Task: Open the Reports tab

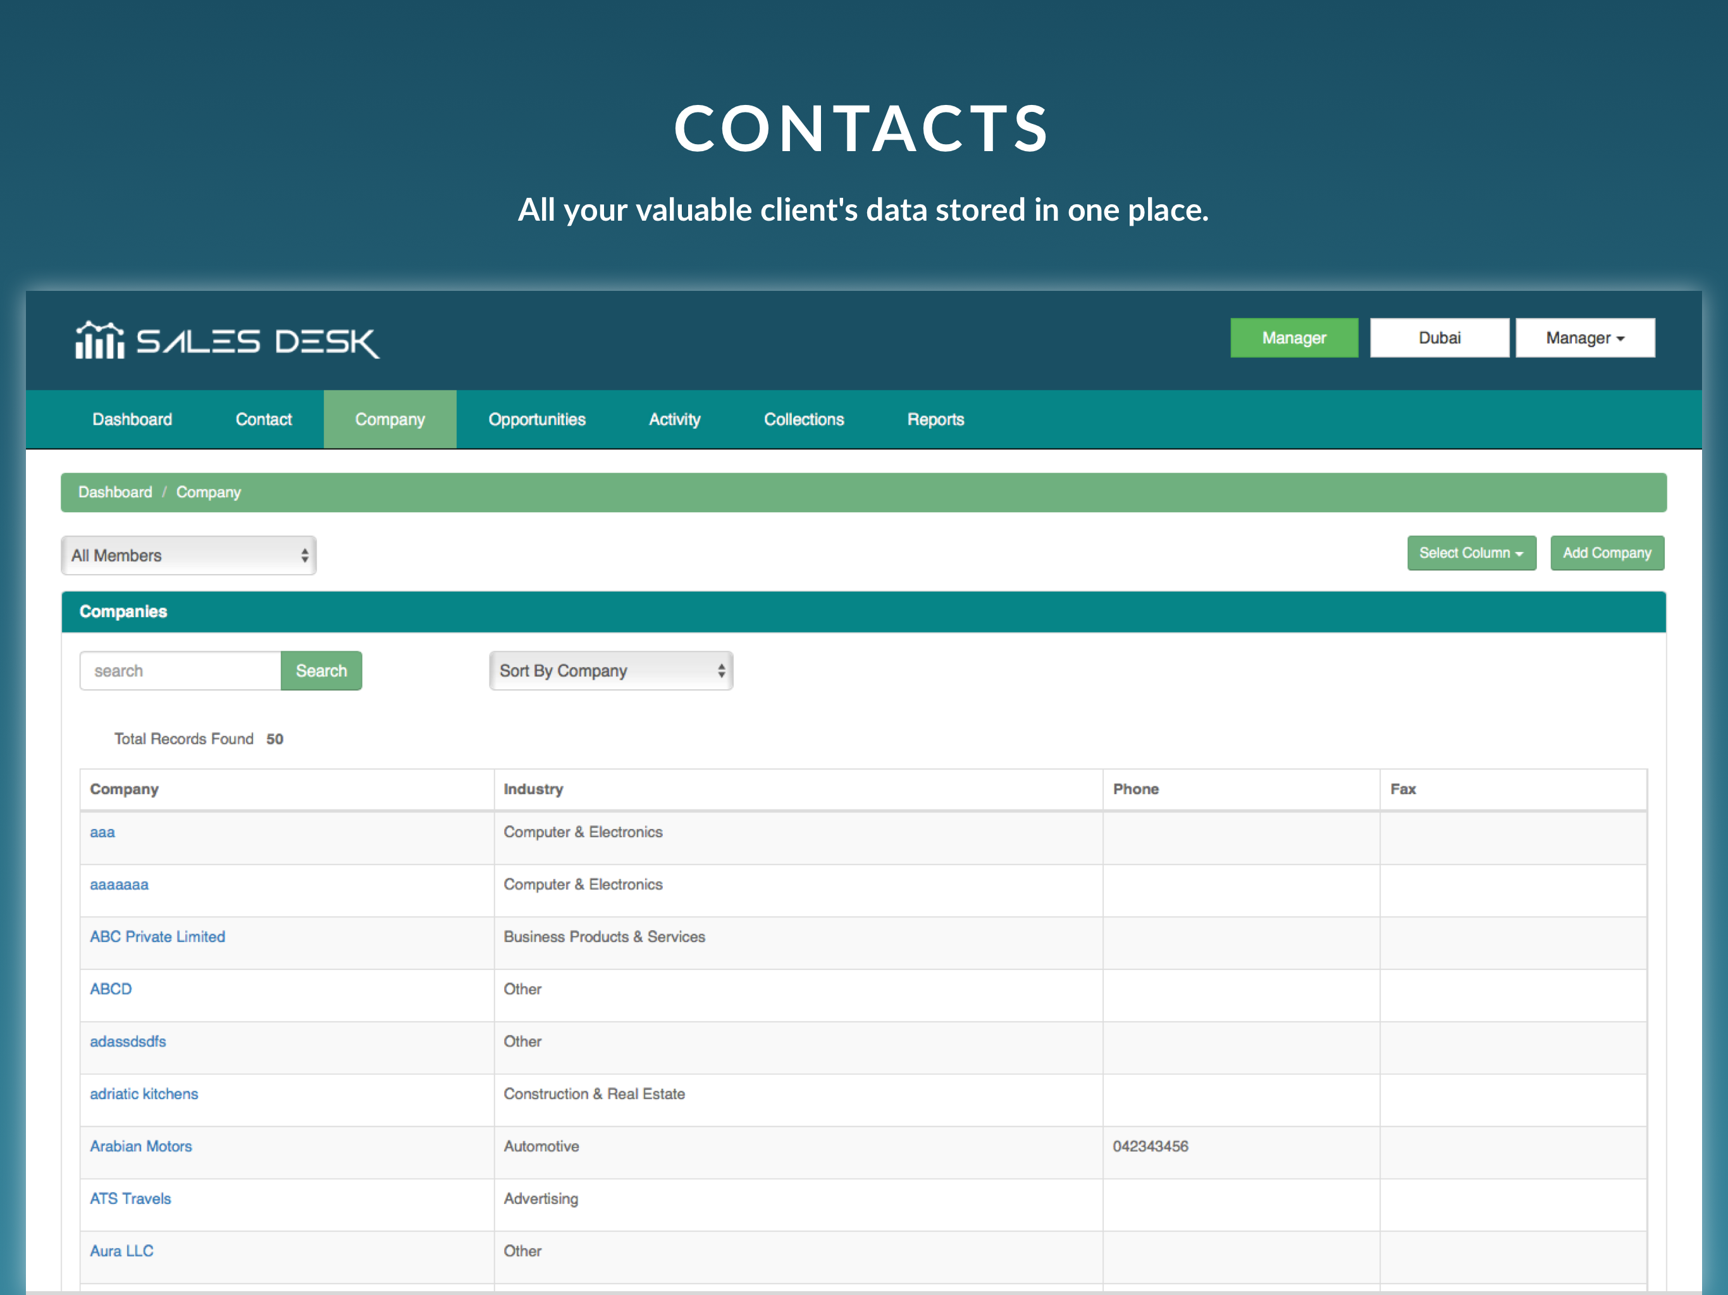Action: (935, 419)
